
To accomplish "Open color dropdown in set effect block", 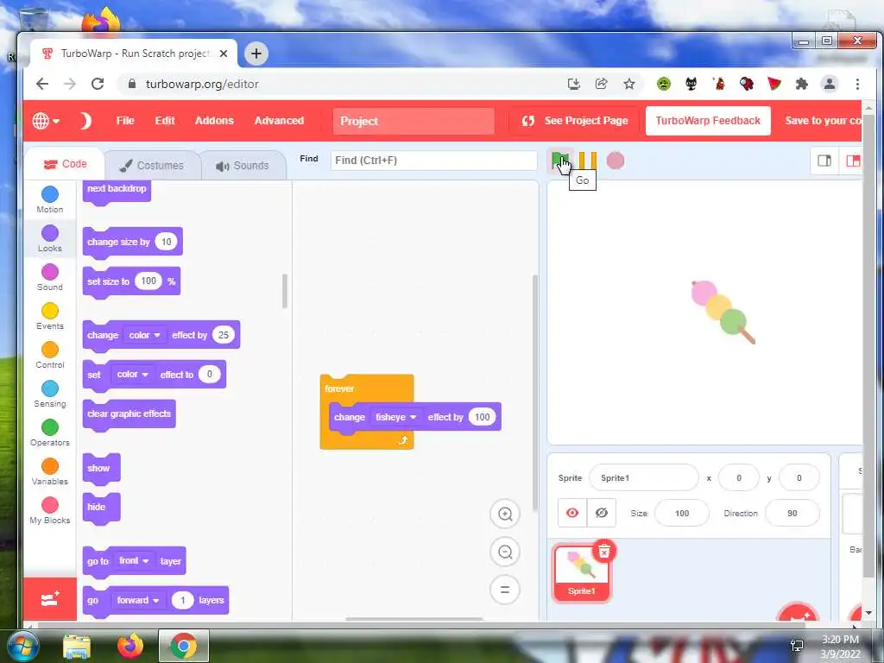I will coord(132,375).
